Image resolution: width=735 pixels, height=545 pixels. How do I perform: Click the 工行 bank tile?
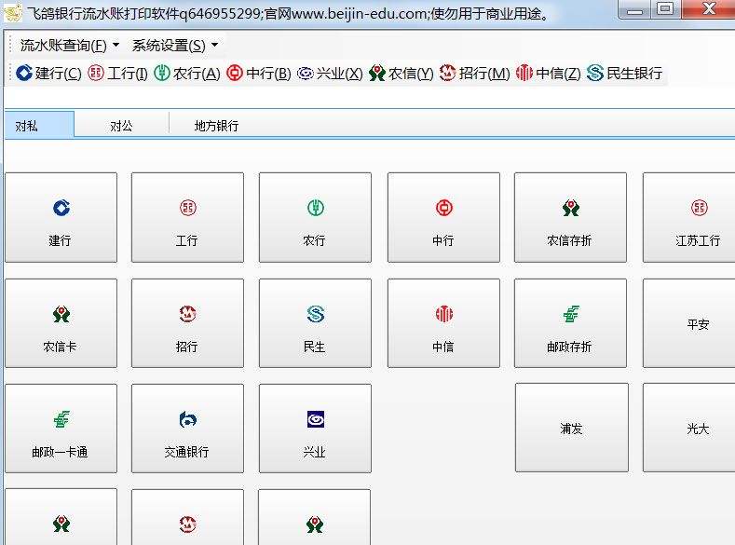(x=187, y=217)
